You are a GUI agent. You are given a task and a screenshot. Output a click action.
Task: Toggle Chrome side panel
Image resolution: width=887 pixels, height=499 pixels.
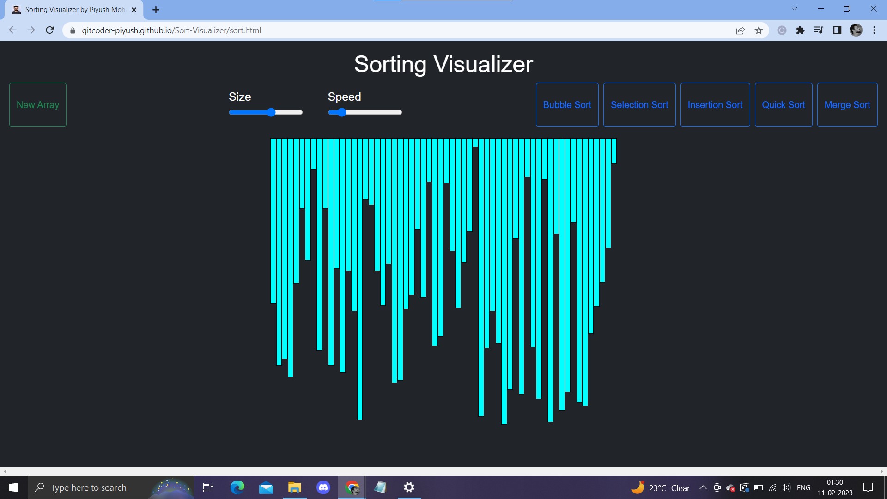(837, 30)
